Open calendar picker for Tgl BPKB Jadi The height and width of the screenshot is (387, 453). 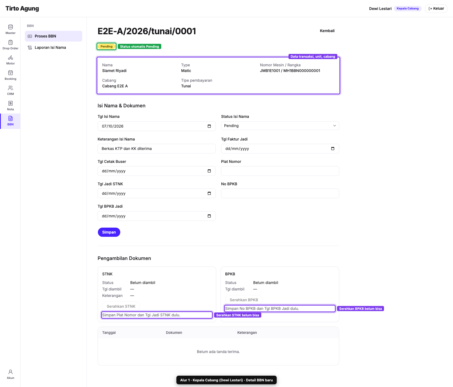coord(209,216)
